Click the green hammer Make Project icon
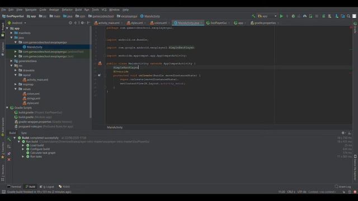The width and height of the screenshot is (358, 201). (x=253, y=16)
